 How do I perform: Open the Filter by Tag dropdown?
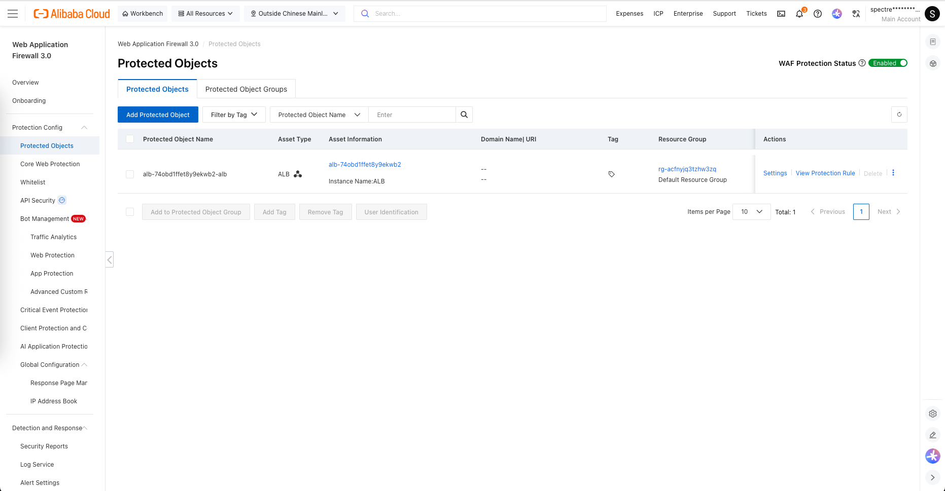point(234,115)
